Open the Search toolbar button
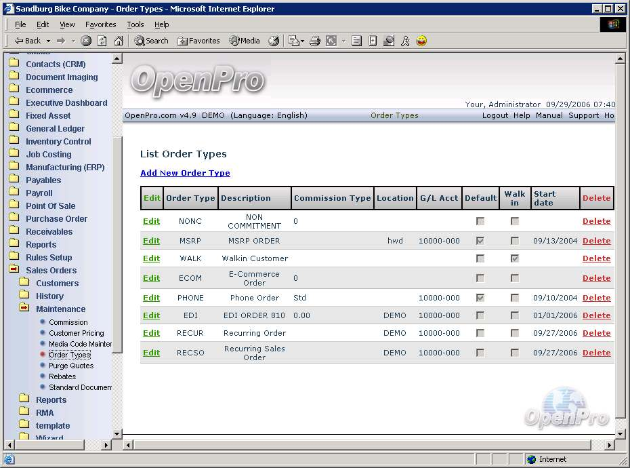The width and height of the screenshot is (630, 468). pos(151,41)
